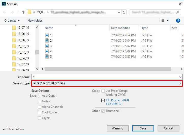Click the search magnifier icon
Screen dimensions: 184x135
(177, 12)
